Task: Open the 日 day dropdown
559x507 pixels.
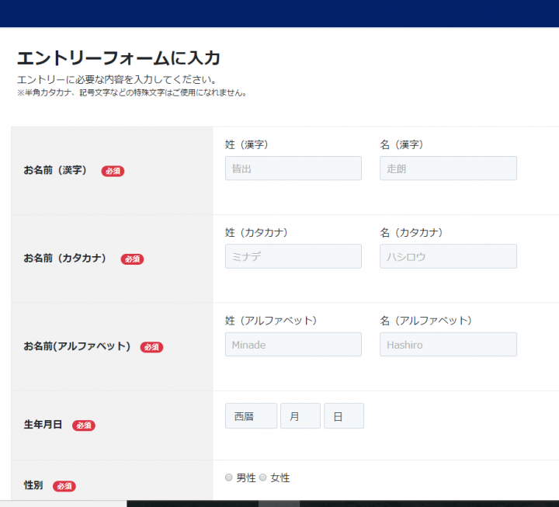Action: (343, 416)
